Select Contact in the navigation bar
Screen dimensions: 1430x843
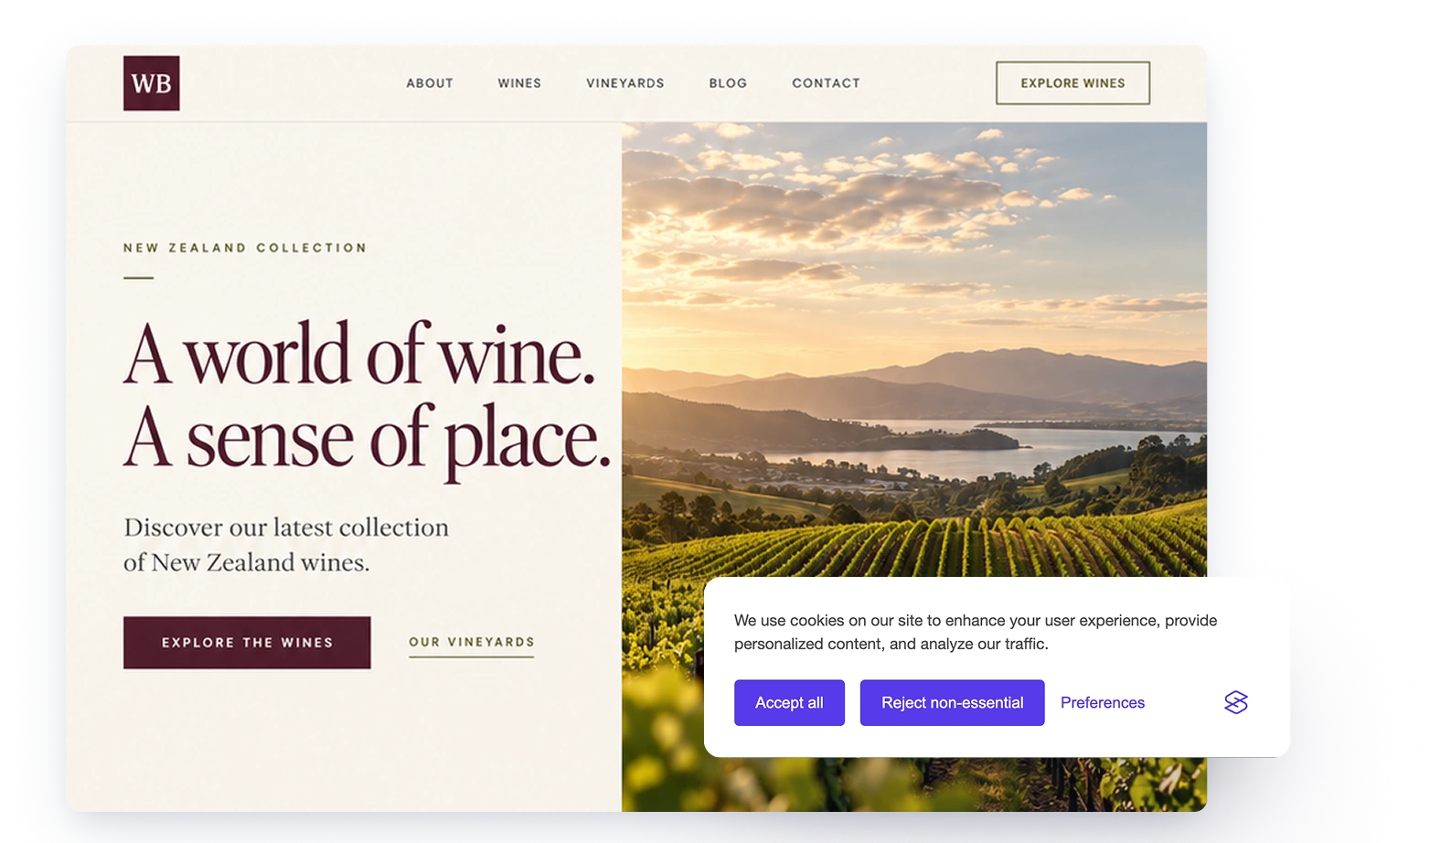pos(826,83)
